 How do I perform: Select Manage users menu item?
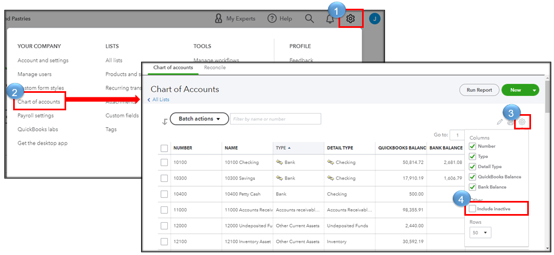[x=34, y=74]
